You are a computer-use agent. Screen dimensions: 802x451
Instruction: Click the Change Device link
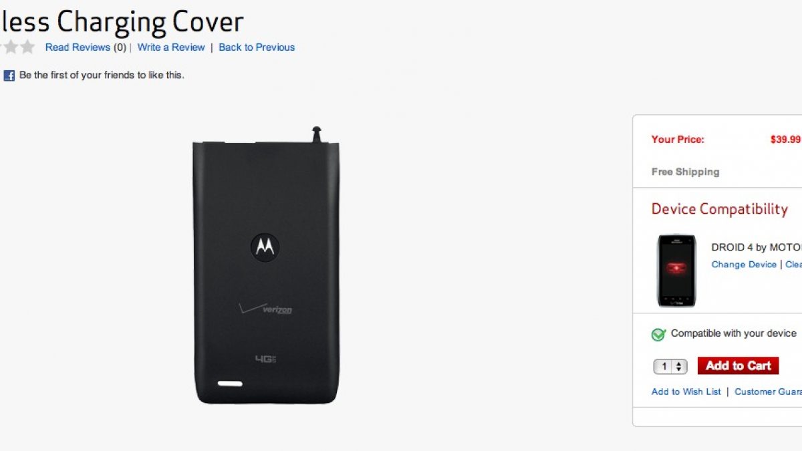[x=744, y=265]
